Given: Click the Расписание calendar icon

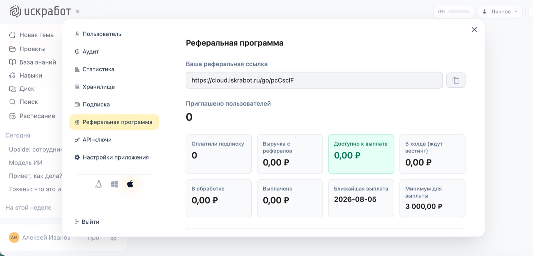Looking at the screenshot, I should 12,116.
